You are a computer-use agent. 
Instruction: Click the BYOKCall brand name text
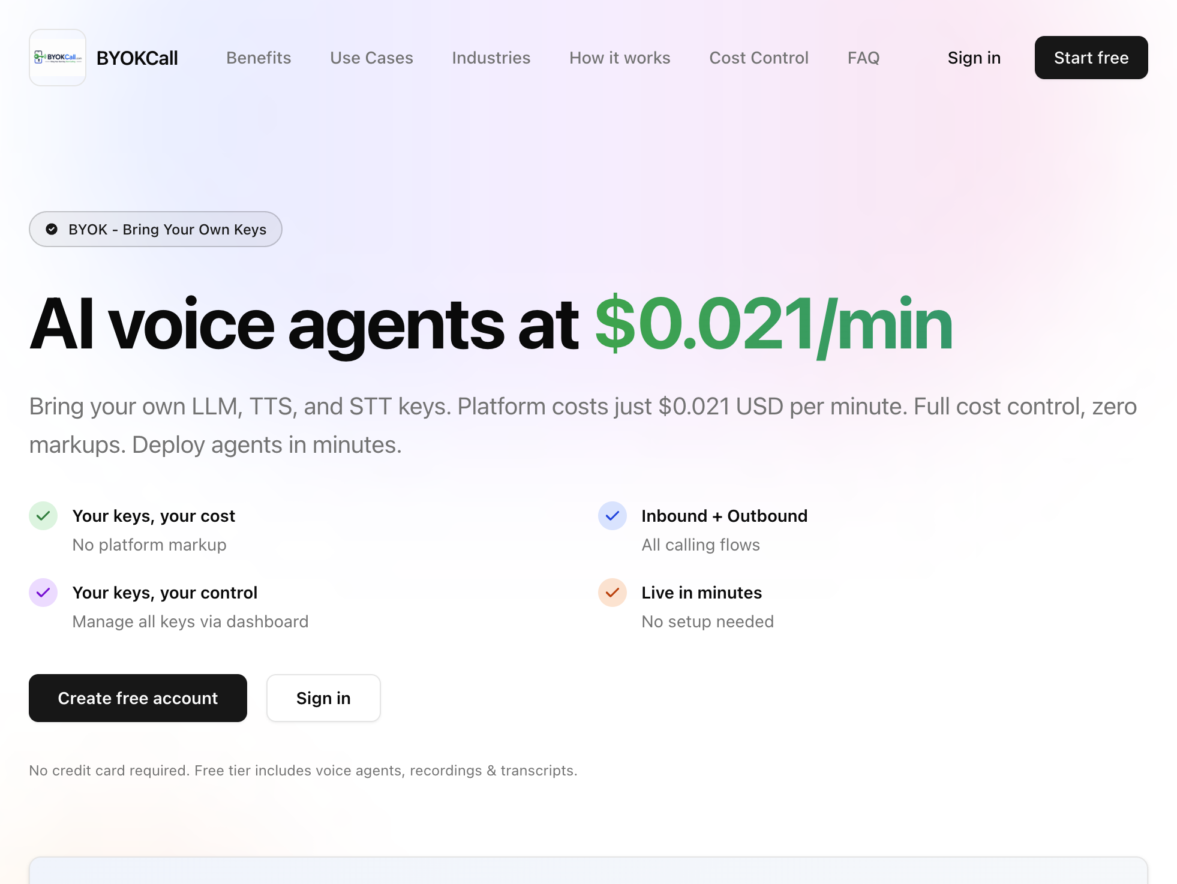click(137, 58)
